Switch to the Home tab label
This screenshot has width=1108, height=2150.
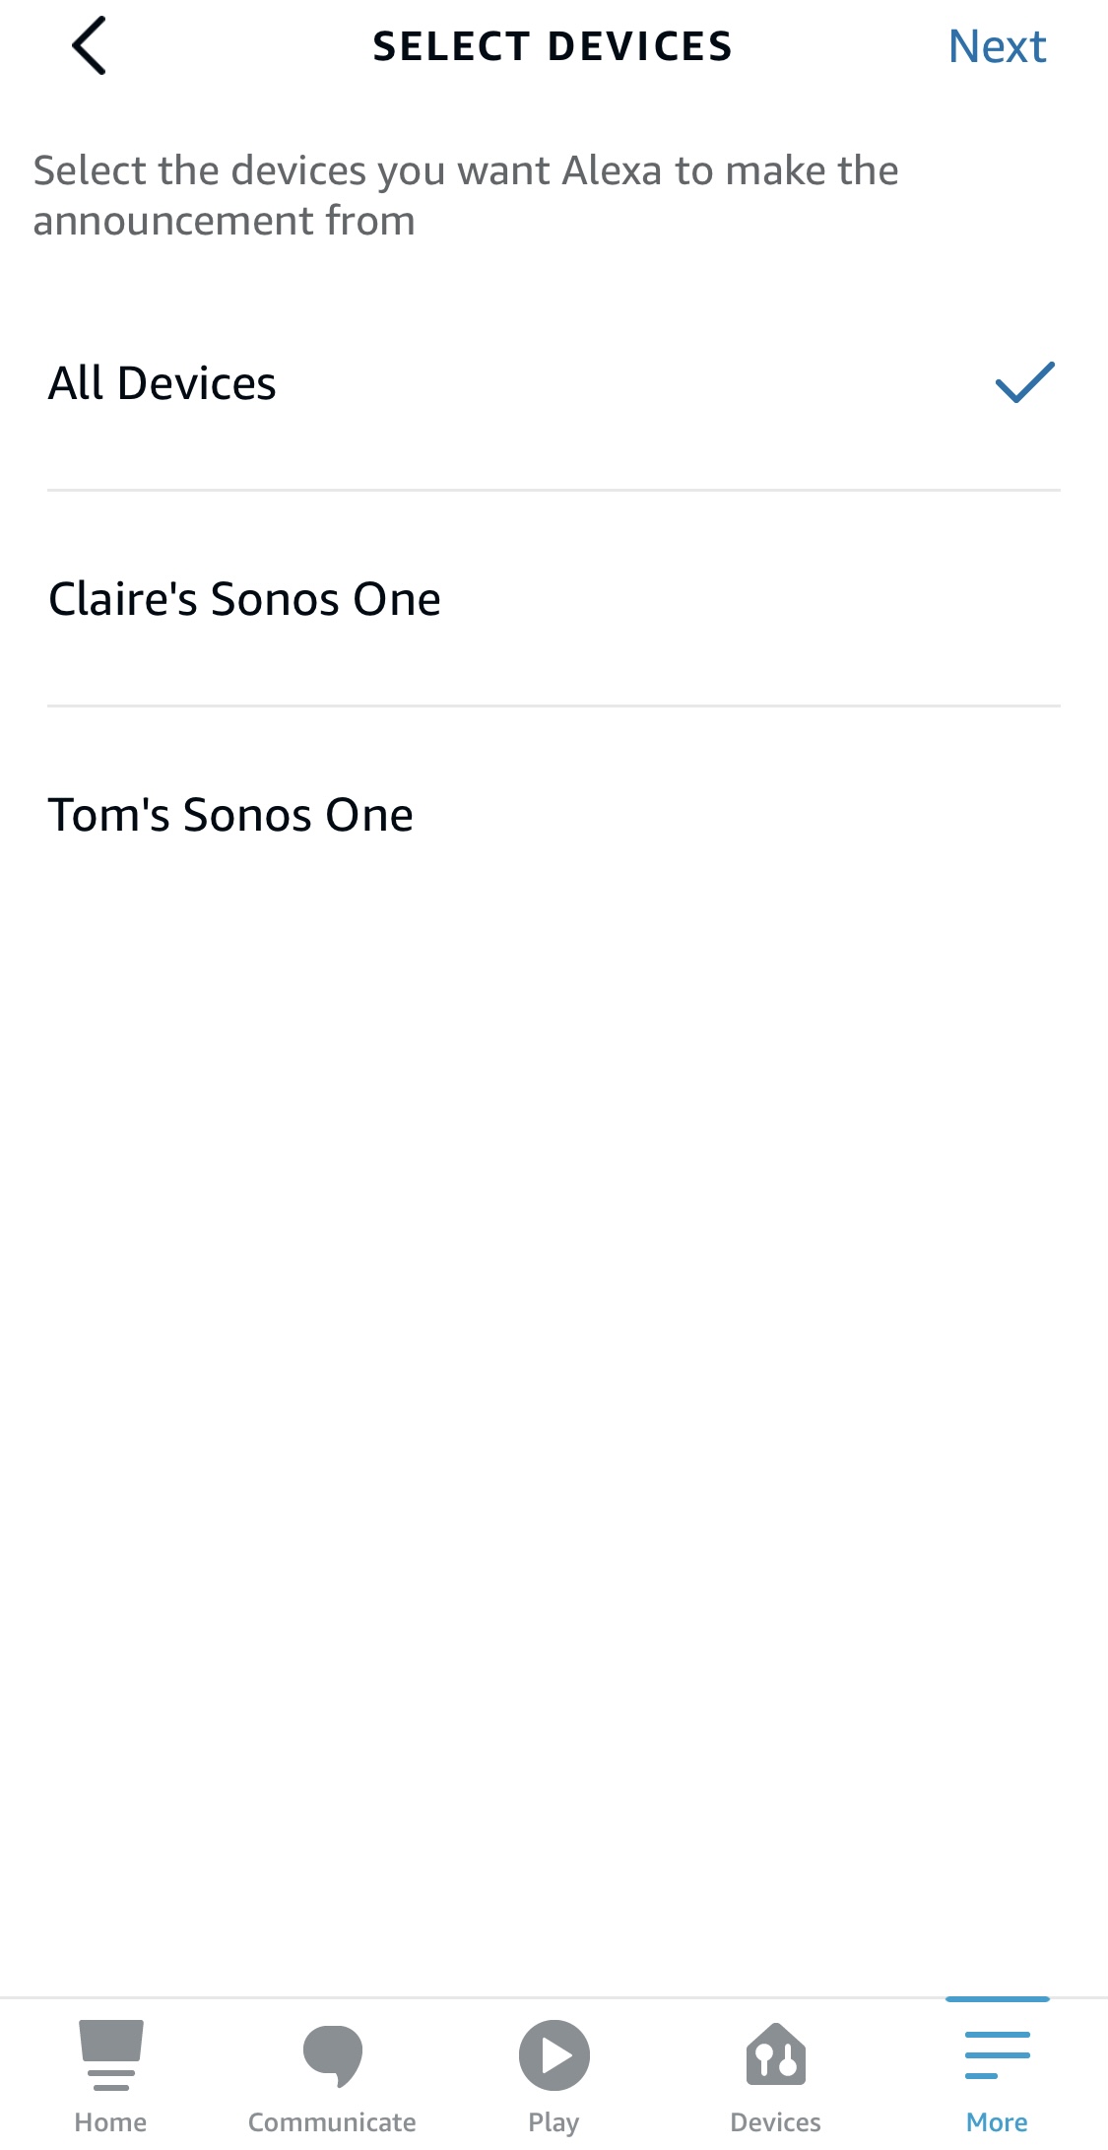pyautogui.click(x=110, y=2122)
